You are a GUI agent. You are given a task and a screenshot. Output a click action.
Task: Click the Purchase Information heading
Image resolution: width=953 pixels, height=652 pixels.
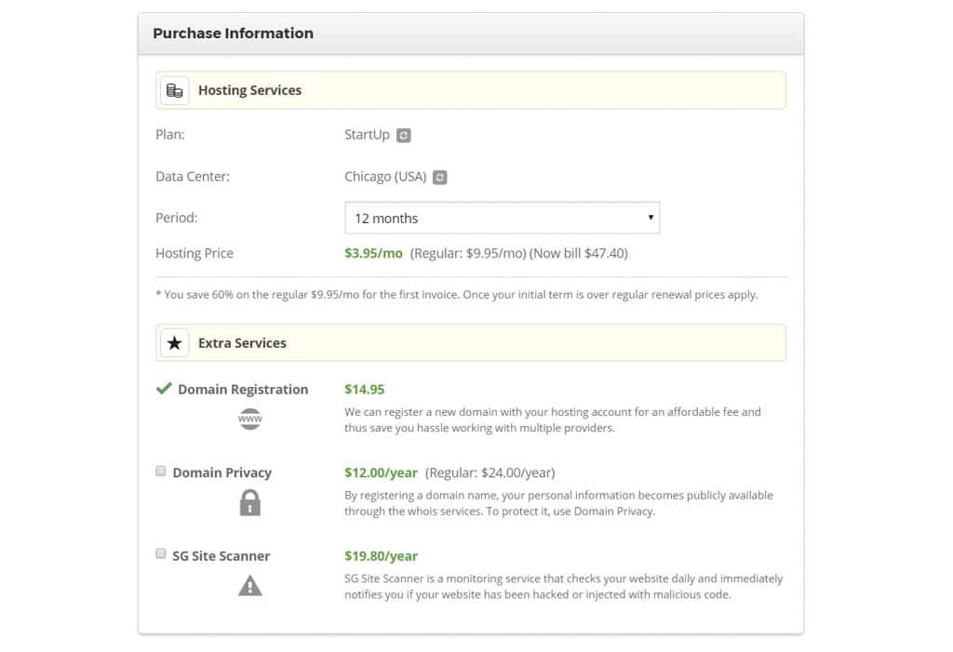[x=233, y=33]
